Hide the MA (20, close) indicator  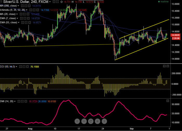click(x=21, y=14)
